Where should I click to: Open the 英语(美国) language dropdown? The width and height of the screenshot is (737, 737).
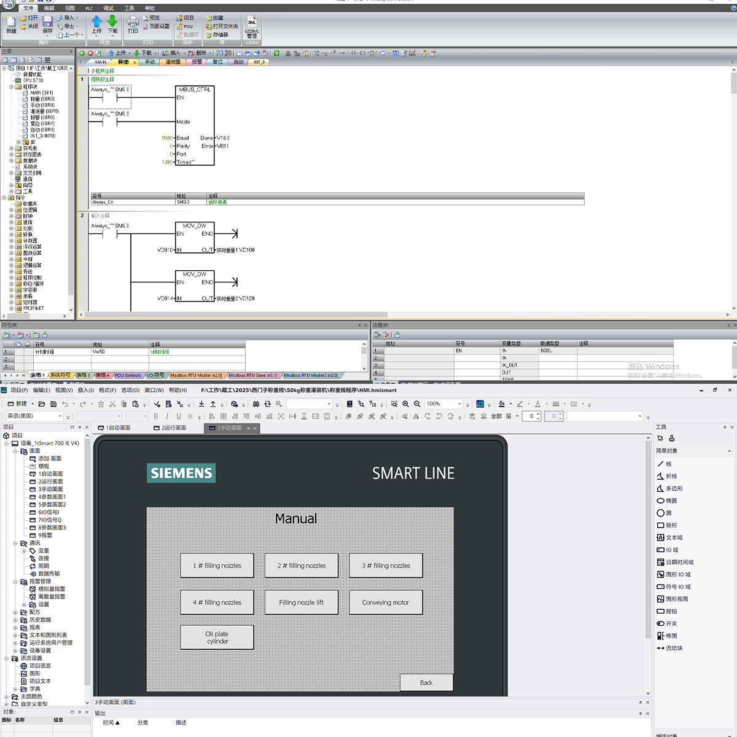60,416
